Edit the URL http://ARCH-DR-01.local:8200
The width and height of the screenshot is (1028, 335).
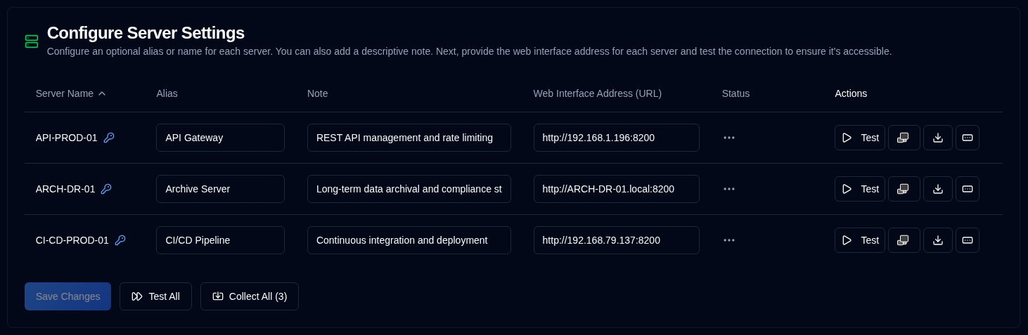(617, 189)
